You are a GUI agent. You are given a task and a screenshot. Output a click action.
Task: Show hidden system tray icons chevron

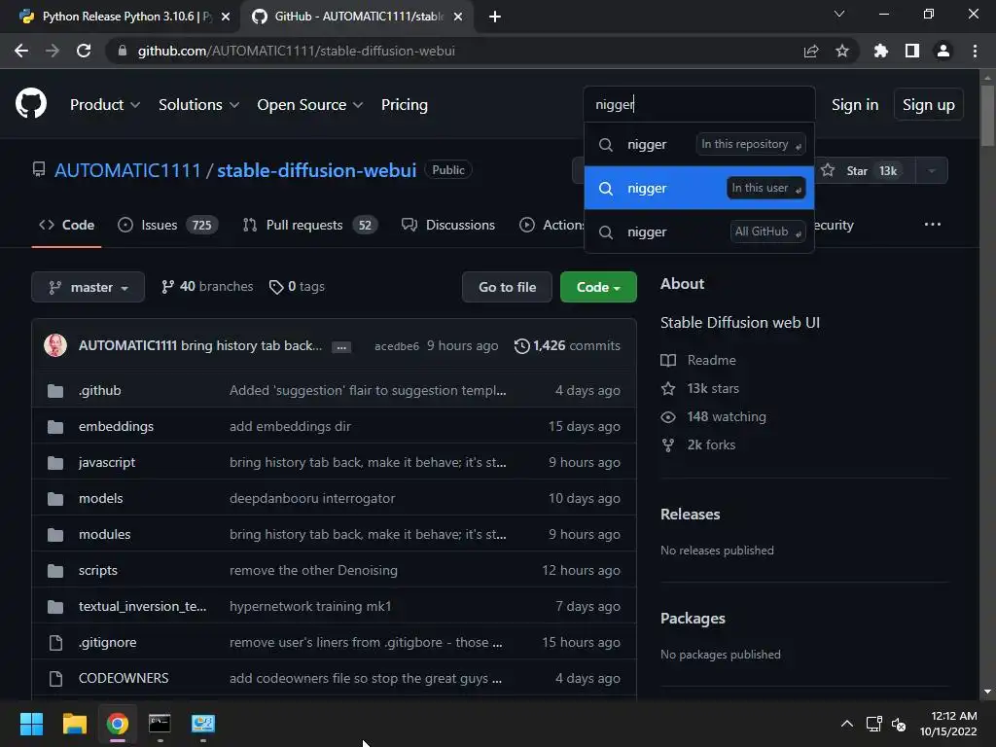[x=847, y=724]
